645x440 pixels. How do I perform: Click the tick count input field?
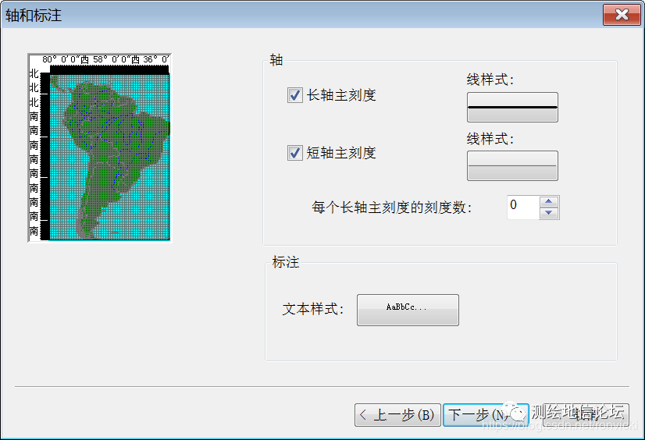pyautogui.click(x=523, y=207)
